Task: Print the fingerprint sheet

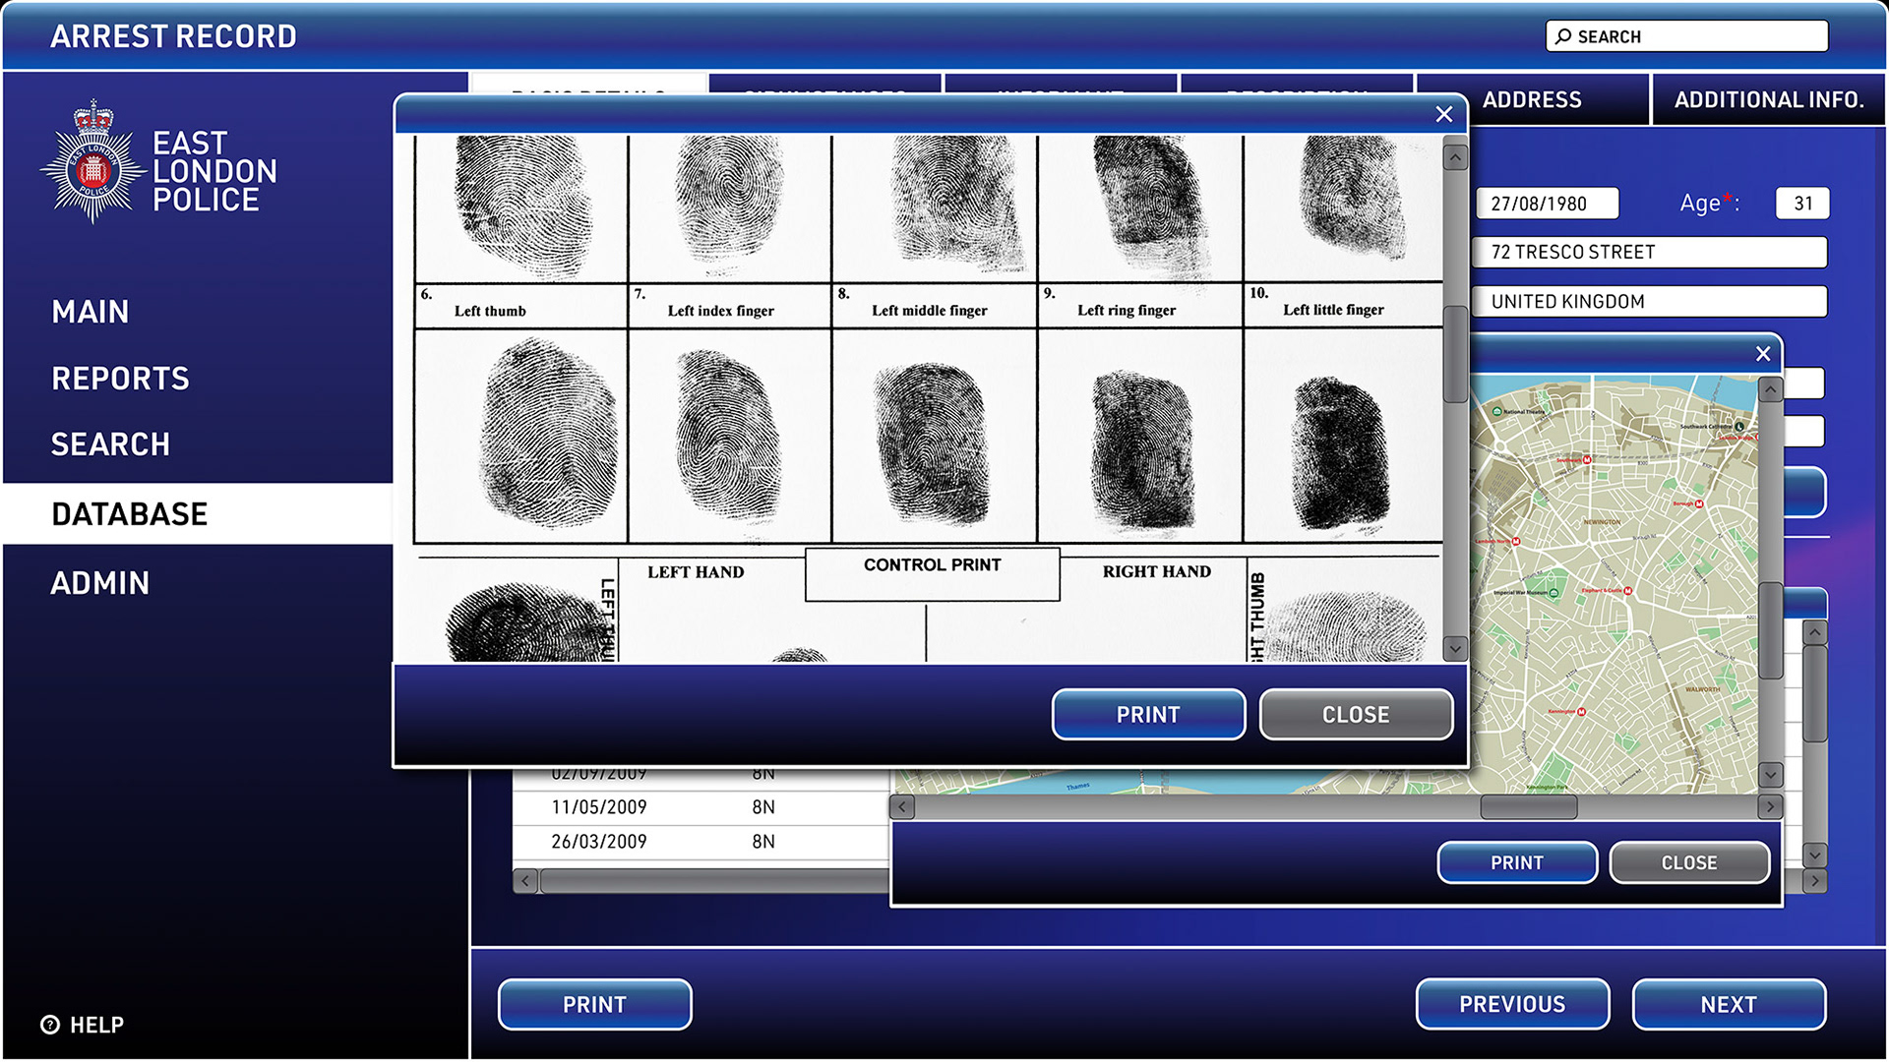Action: pos(1147,715)
